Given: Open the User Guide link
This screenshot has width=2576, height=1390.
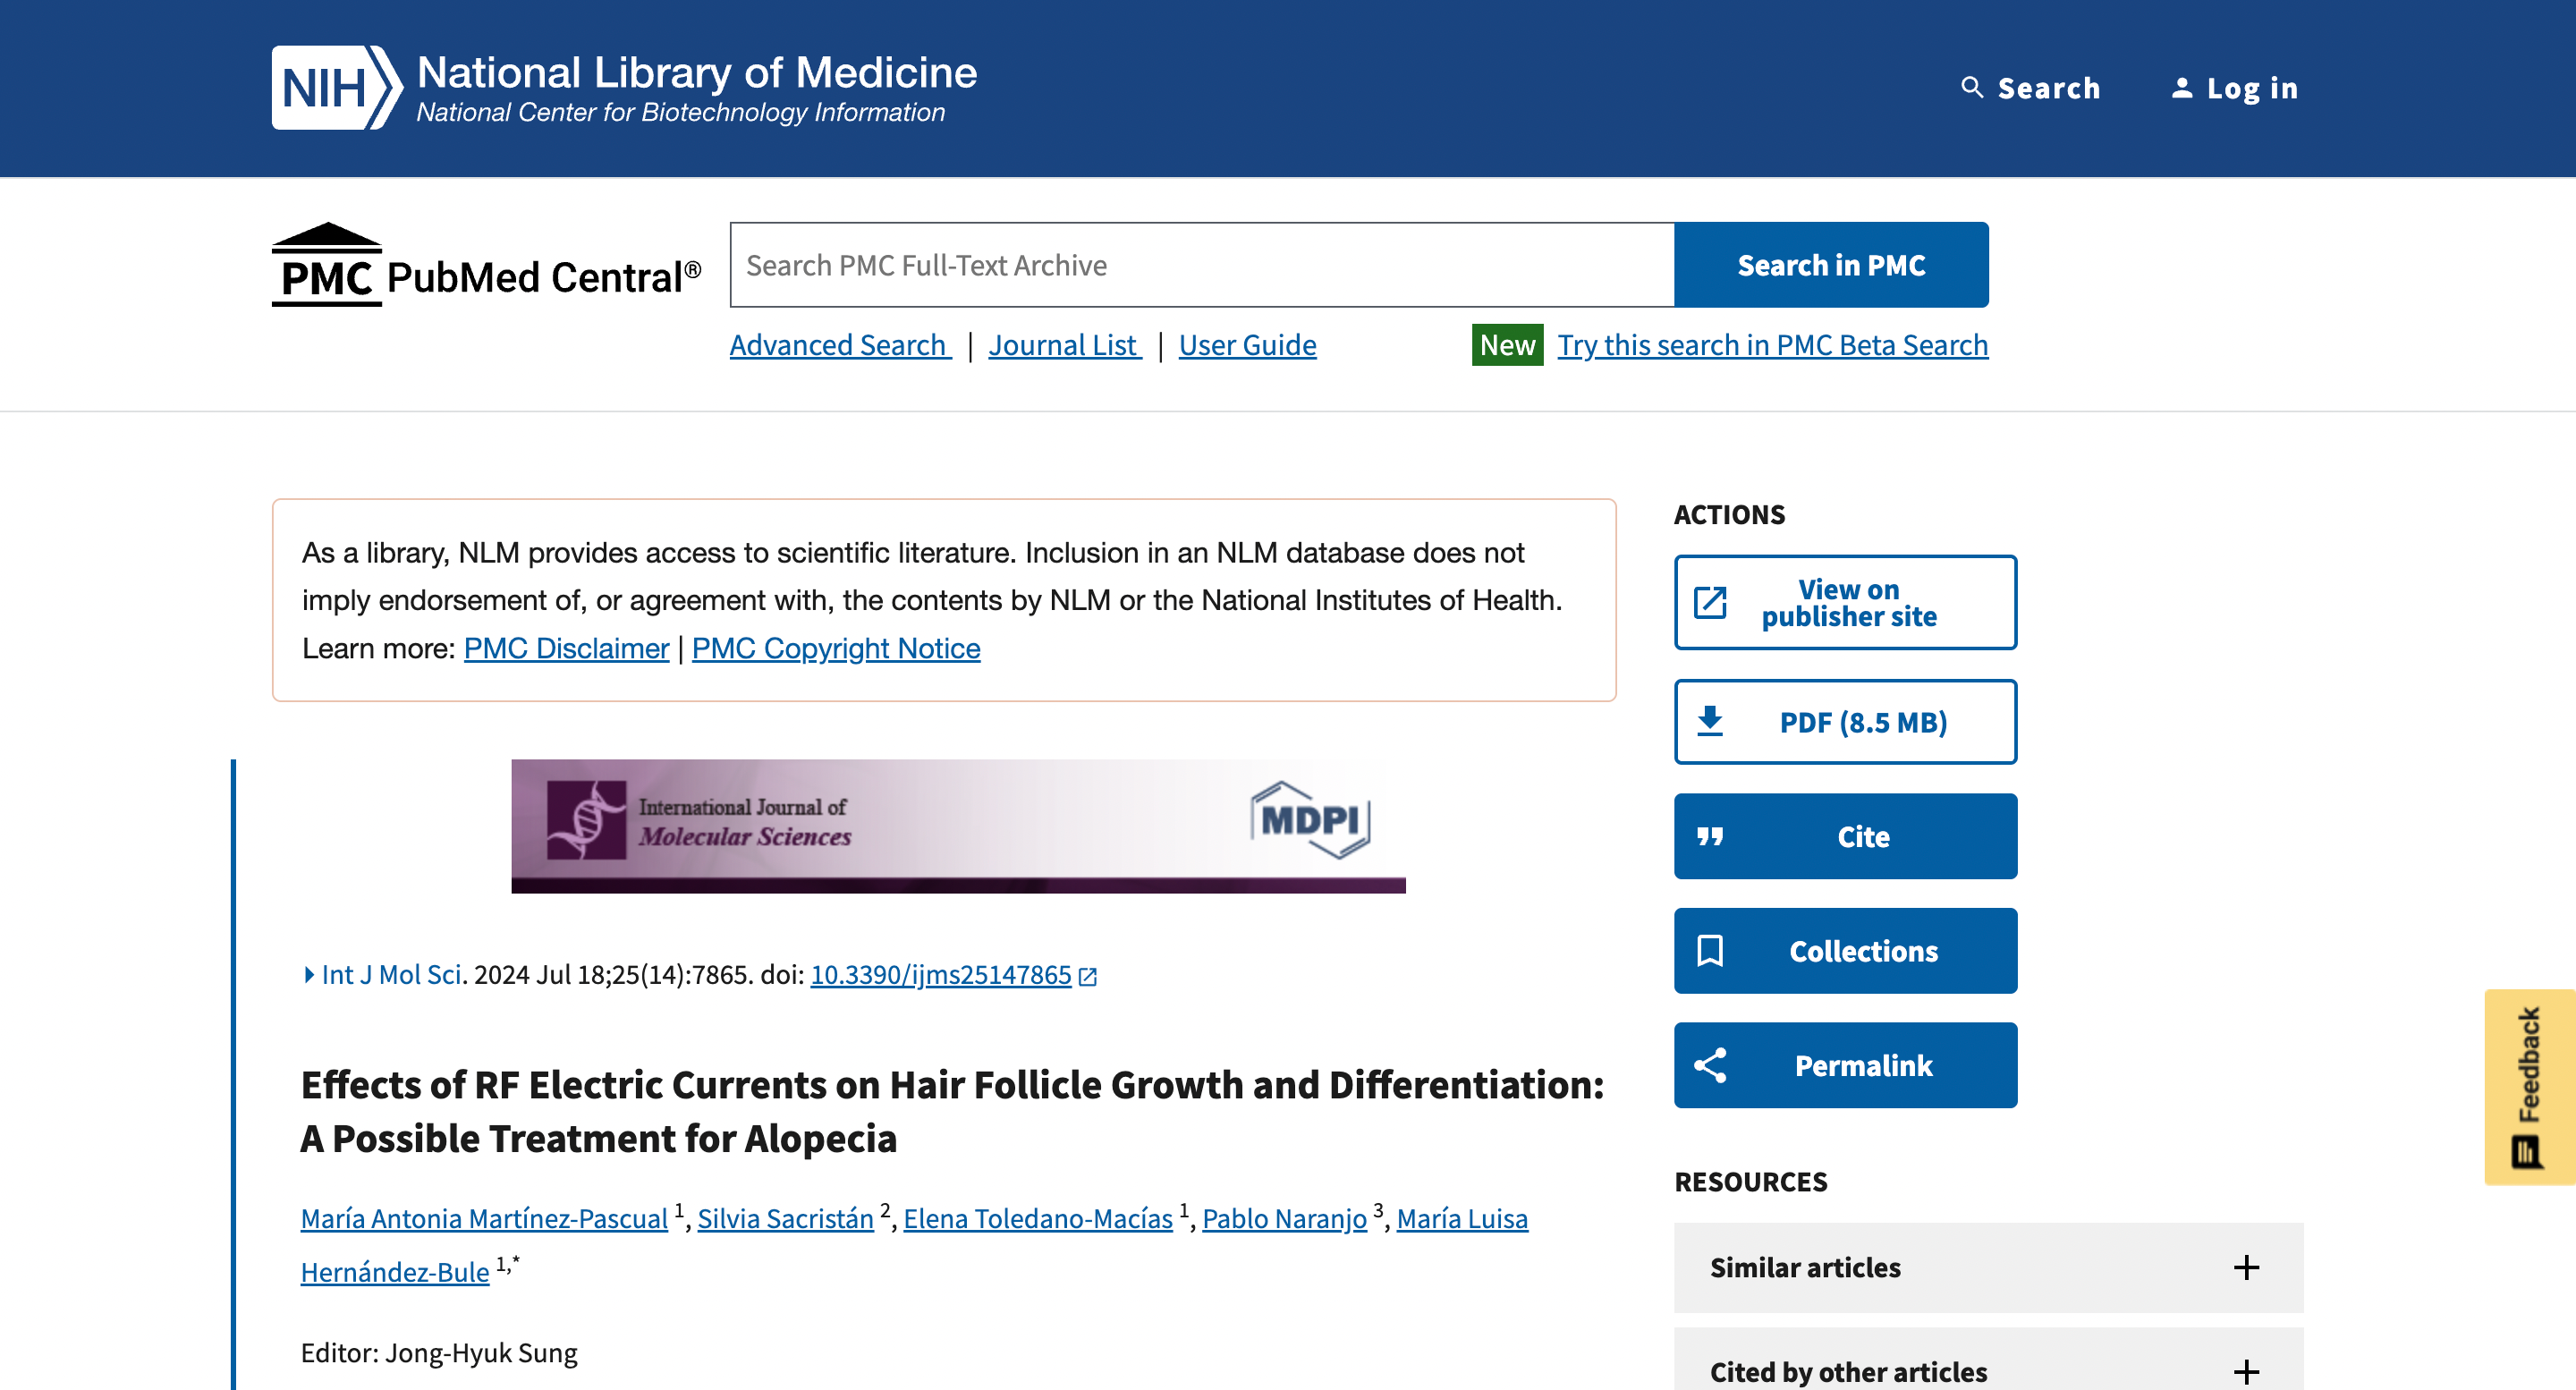Looking at the screenshot, I should click(x=1247, y=345).
